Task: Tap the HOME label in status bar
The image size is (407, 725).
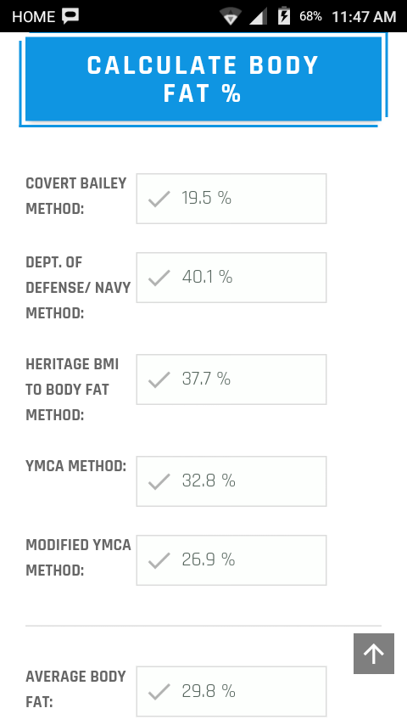Action: click(x=34, y=17)
